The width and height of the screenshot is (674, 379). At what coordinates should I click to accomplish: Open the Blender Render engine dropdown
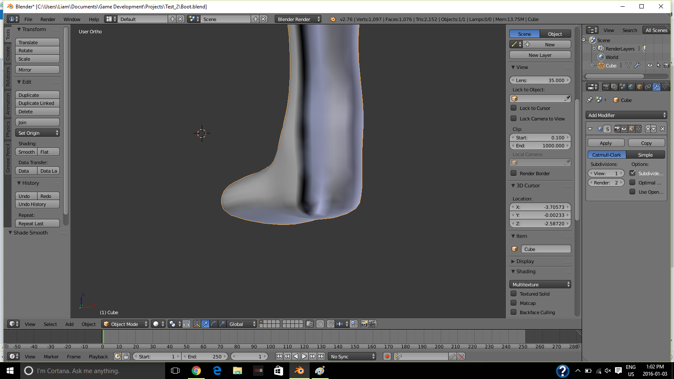[x=298, y=19]
